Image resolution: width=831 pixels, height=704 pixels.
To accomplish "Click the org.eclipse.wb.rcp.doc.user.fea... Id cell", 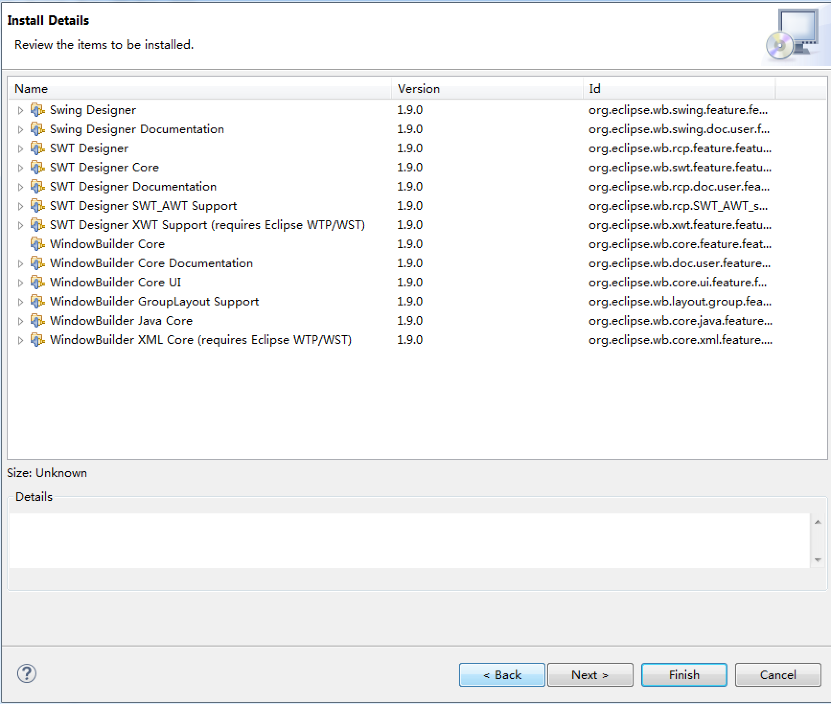I will [x=679, y=187].
